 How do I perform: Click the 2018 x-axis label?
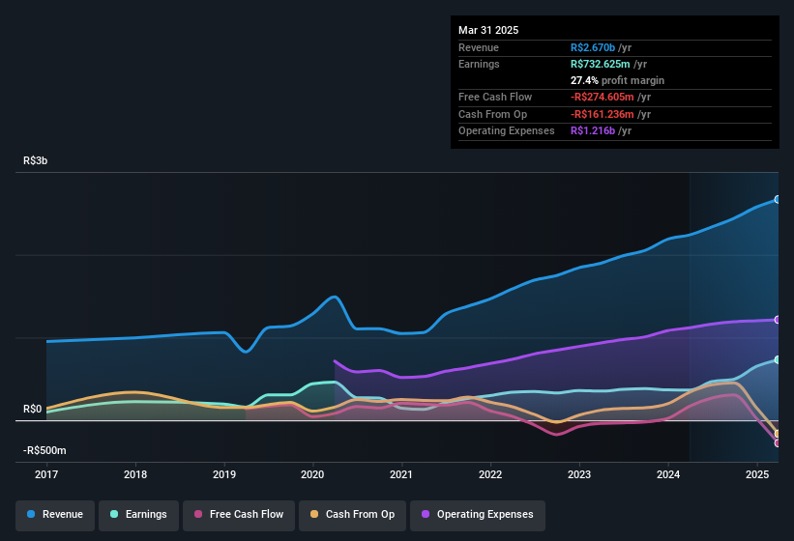[x=135, y=474]
